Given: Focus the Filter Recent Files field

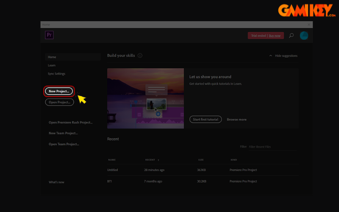Looking at the screenshot, I should (x=273, y=147).
